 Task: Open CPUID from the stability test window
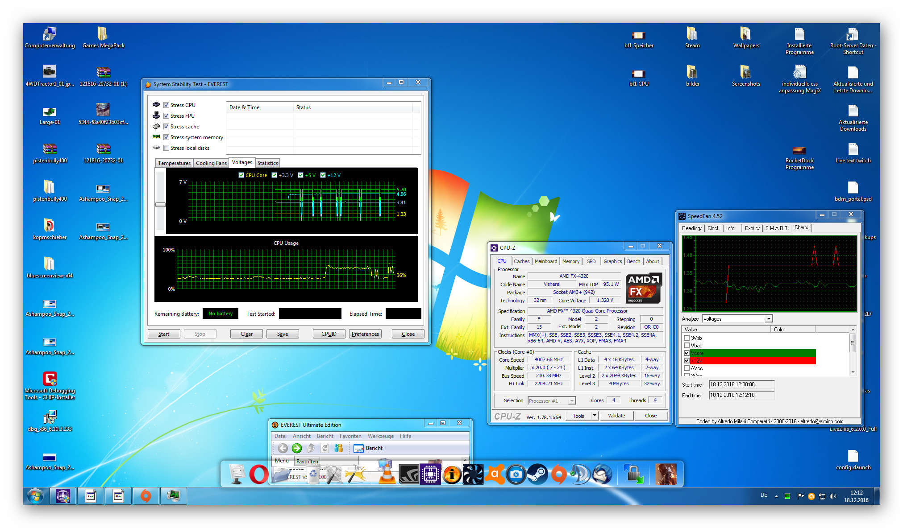pos(329,334)
